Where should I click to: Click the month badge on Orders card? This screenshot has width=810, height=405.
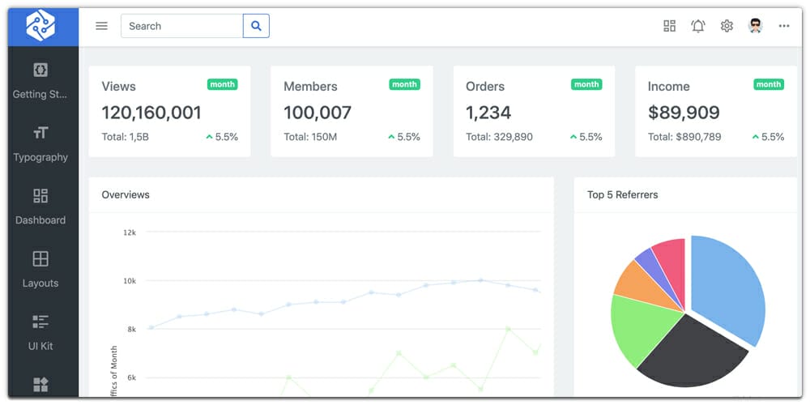coord(586,84)
